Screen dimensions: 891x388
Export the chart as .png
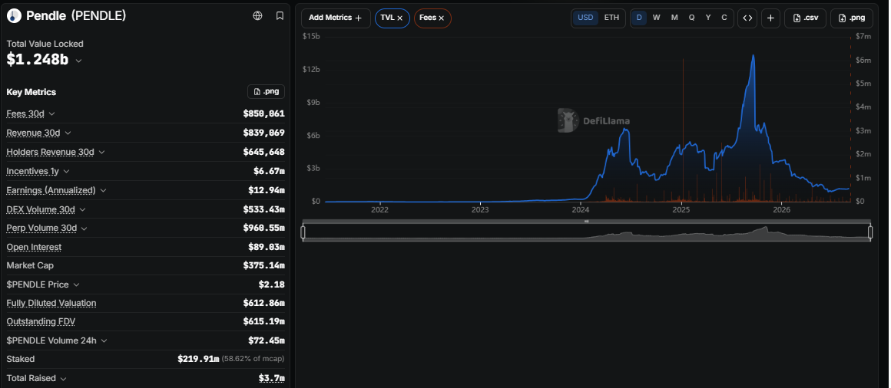[851, 18]
